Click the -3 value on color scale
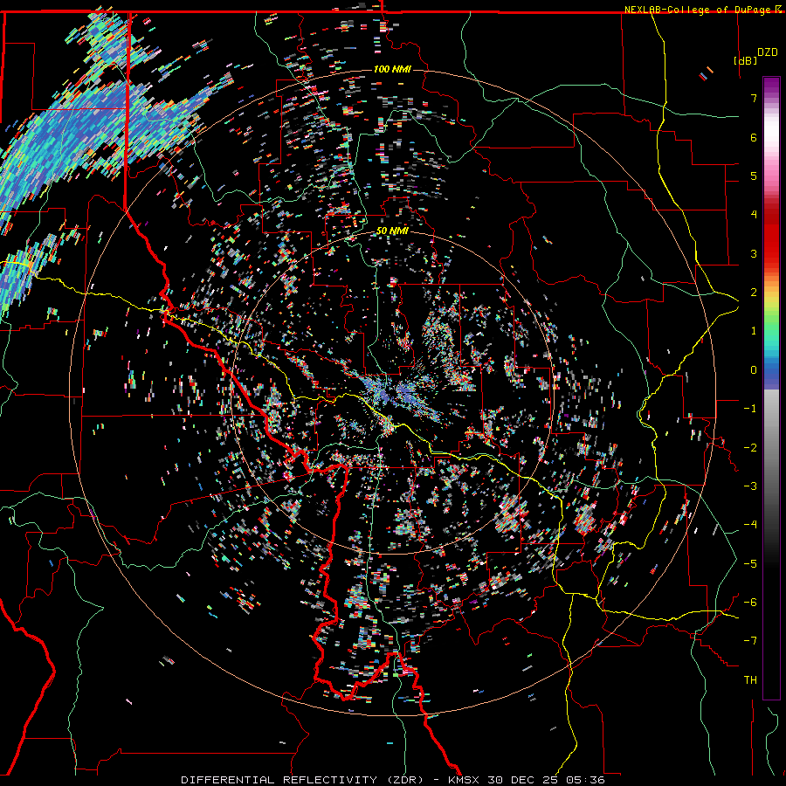Image resolution: width=786 pixels, height=786 pixels. pos(750,486)
